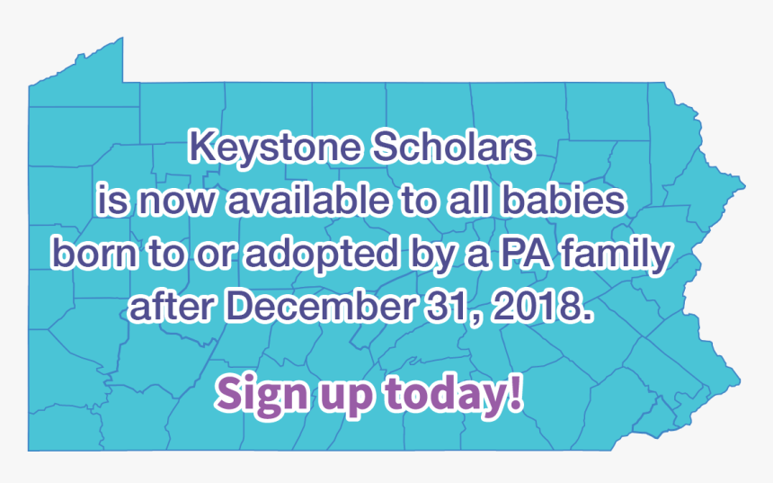
Task: Click the word "available"
Action: tap(308, 200)
